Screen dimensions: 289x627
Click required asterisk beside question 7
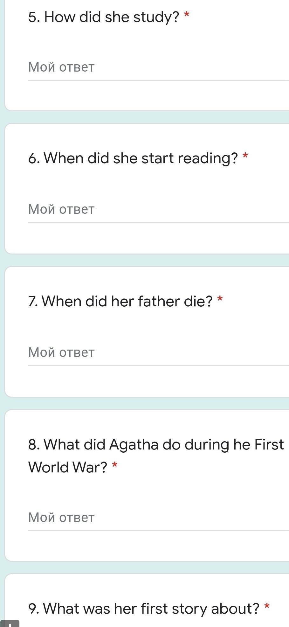point(220,299)
